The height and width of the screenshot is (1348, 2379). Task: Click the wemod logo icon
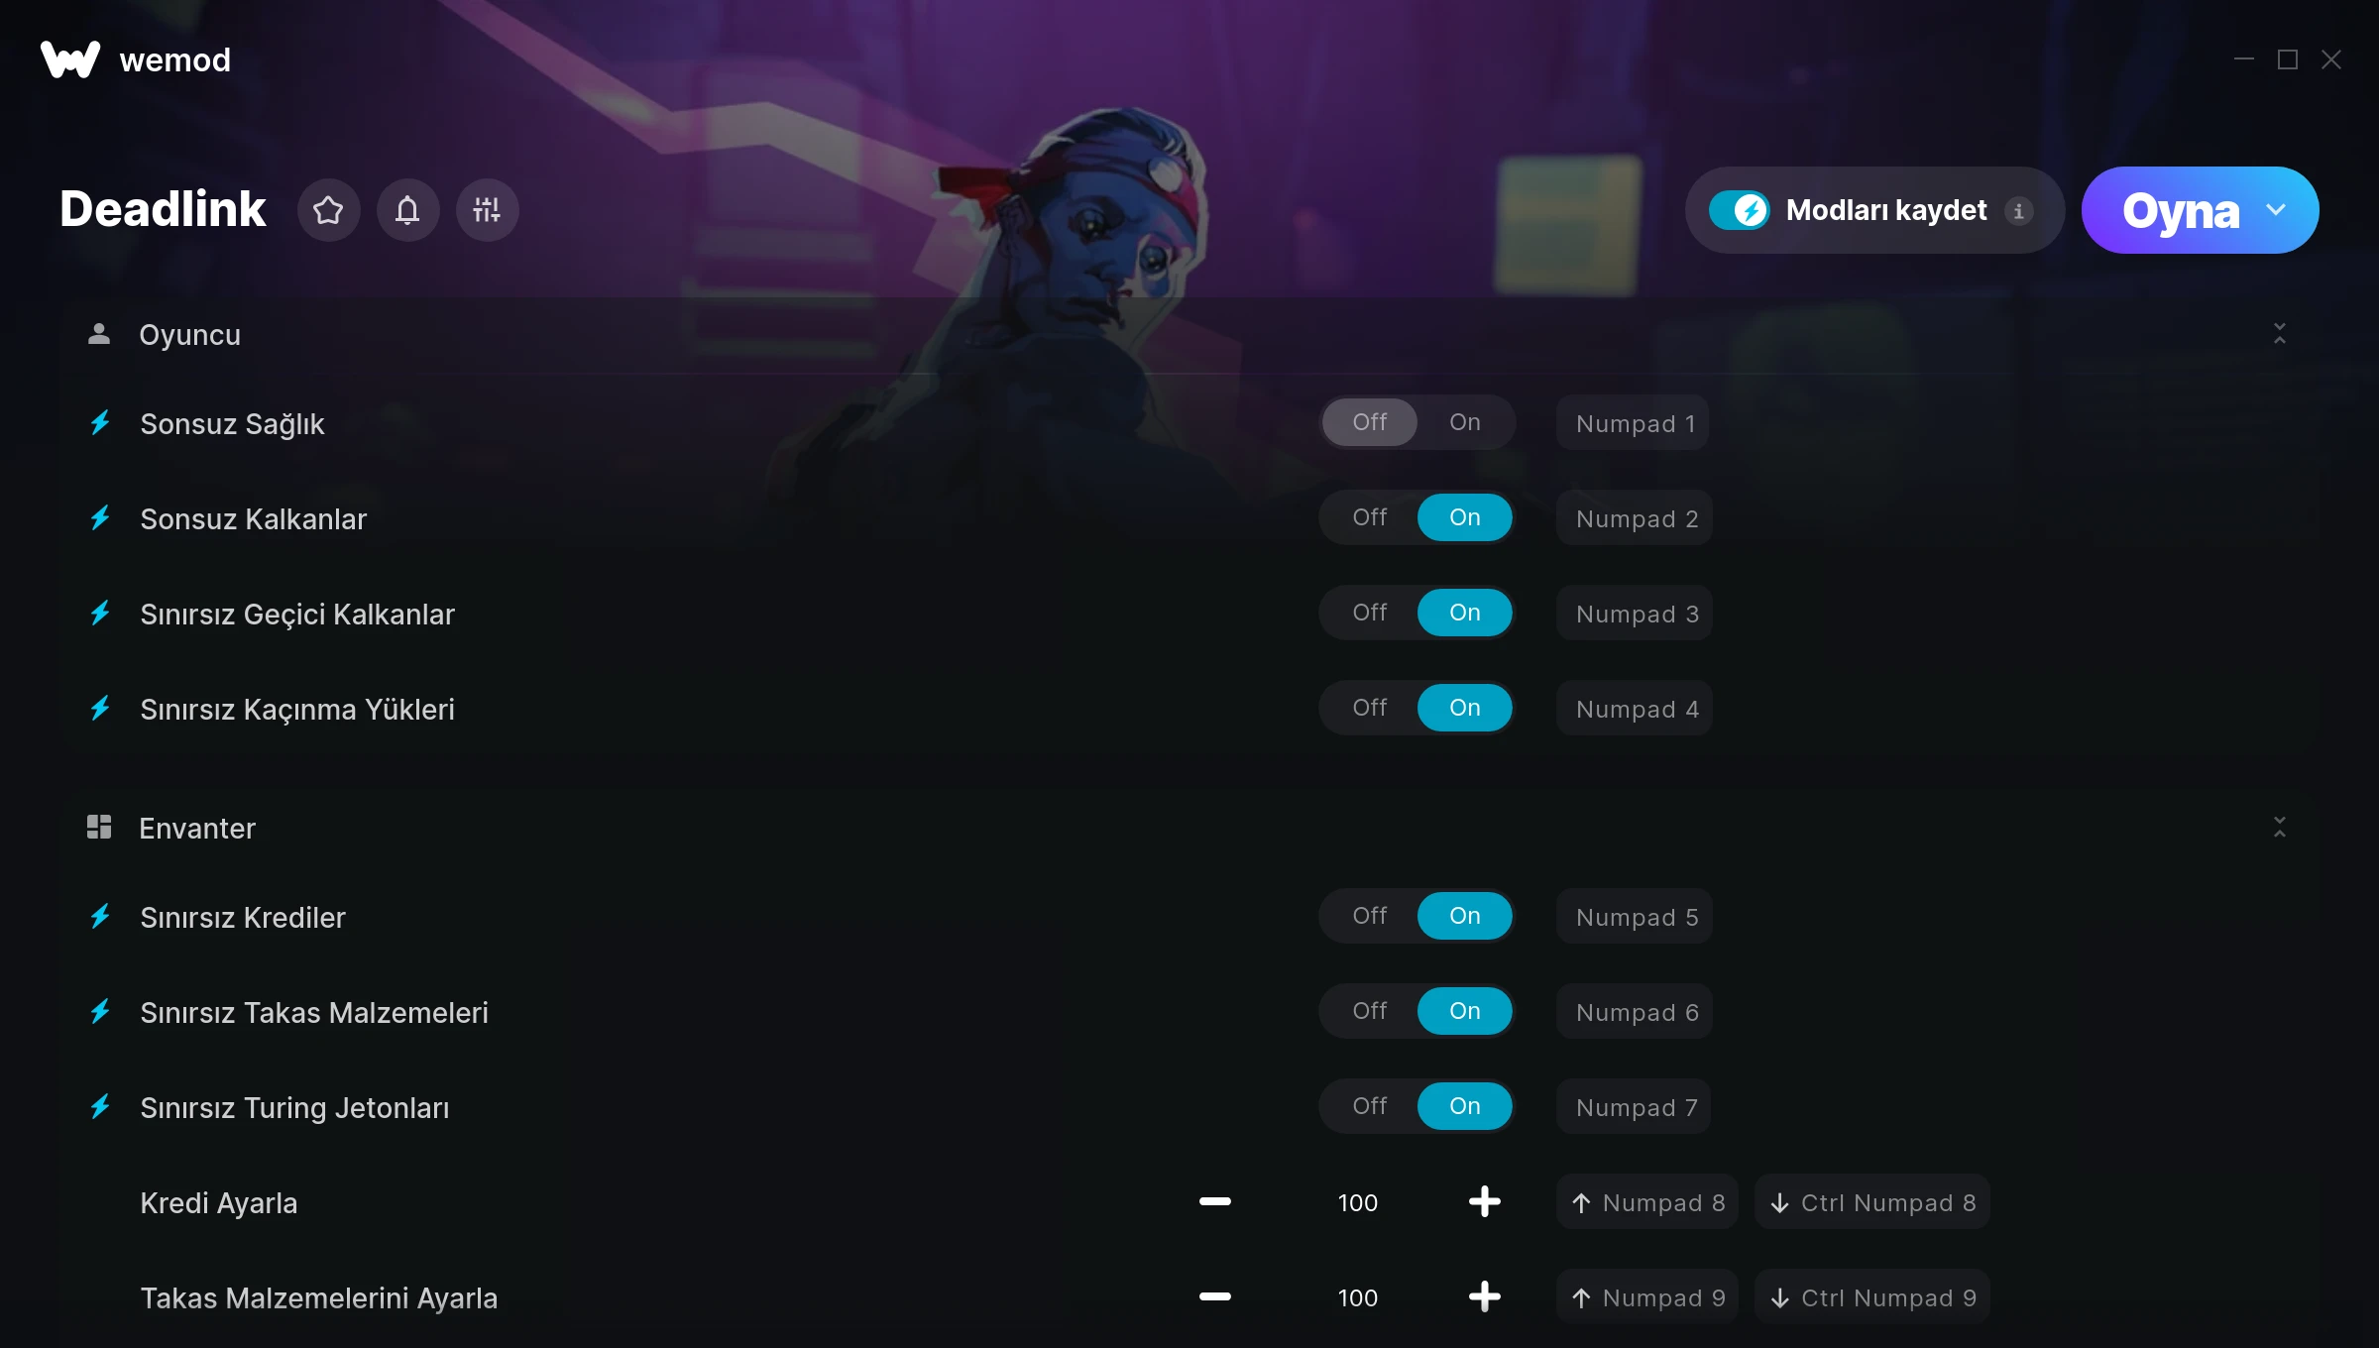69,59
